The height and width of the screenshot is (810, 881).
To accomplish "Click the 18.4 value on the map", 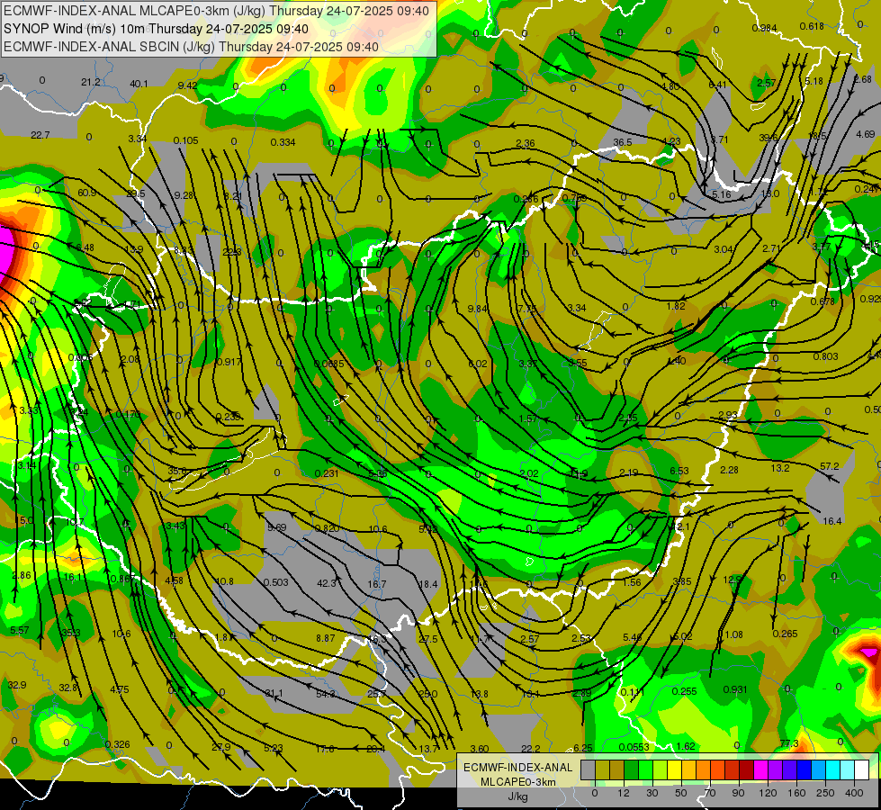I will 428,584.
